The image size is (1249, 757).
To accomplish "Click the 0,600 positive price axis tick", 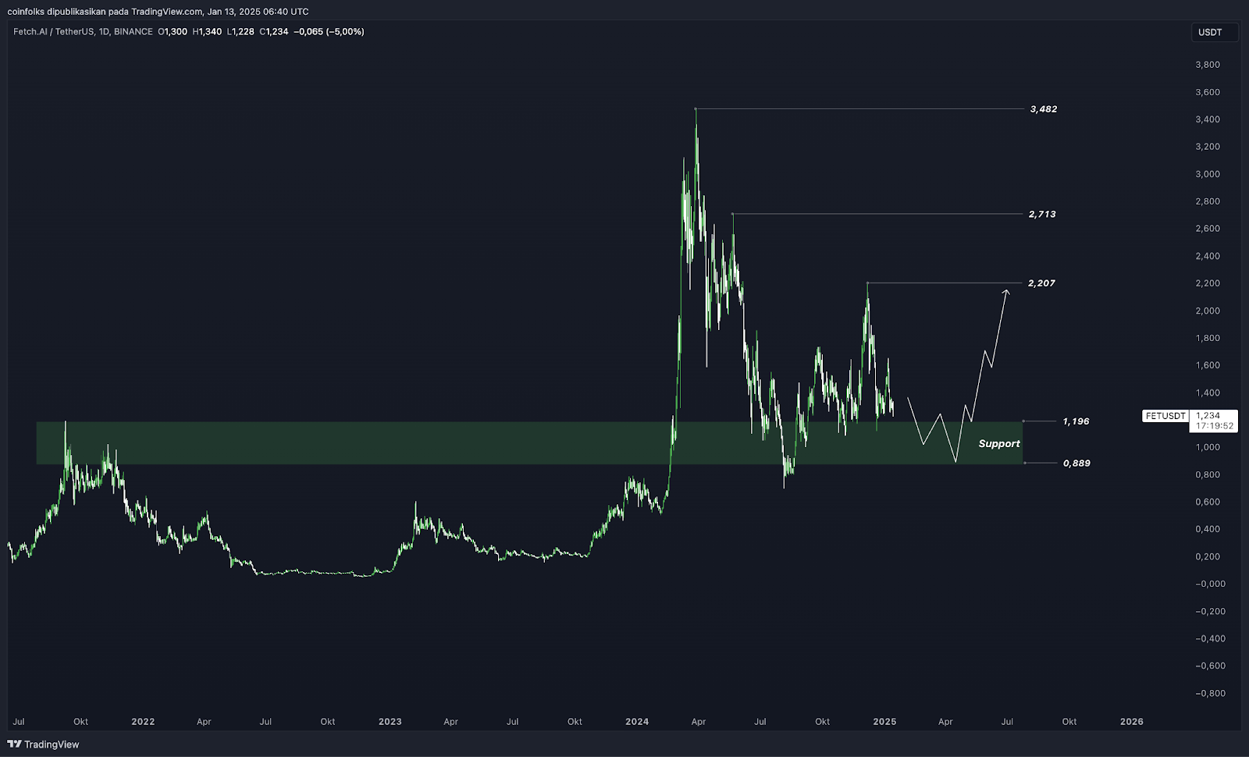I will [1208, 502].
